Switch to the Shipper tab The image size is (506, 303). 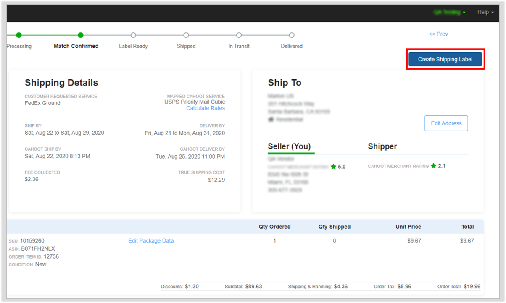point(382,146)
